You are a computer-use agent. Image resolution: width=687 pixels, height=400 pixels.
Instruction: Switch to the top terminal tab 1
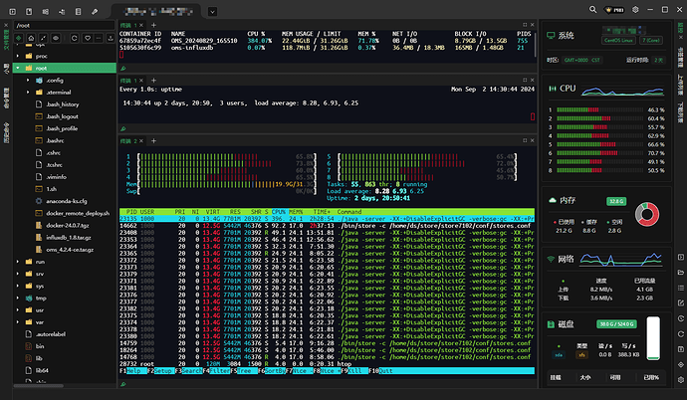128,26
